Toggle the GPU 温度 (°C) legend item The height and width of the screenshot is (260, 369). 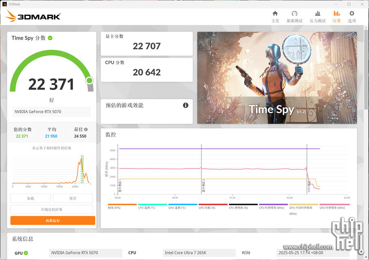click(x=183, y=206)
